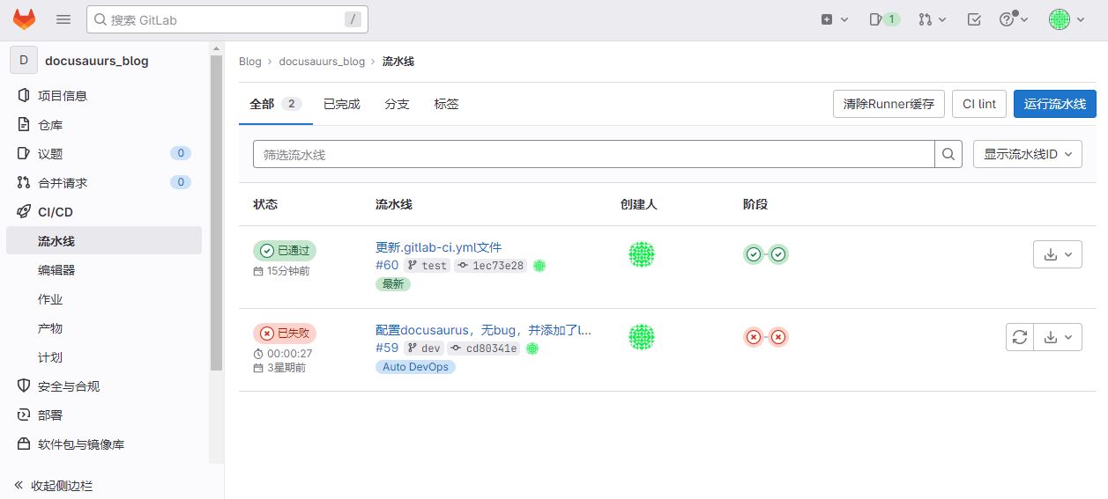Expand the create new plus menu

(834, 19)
